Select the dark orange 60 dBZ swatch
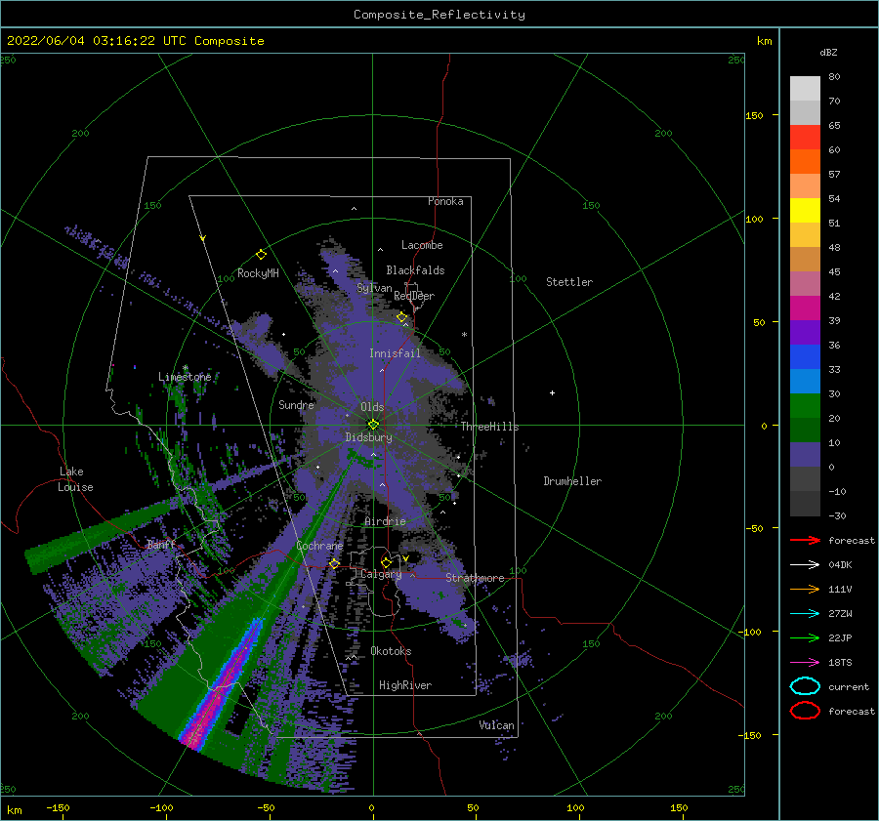879x821 pixels. (805, 161)
